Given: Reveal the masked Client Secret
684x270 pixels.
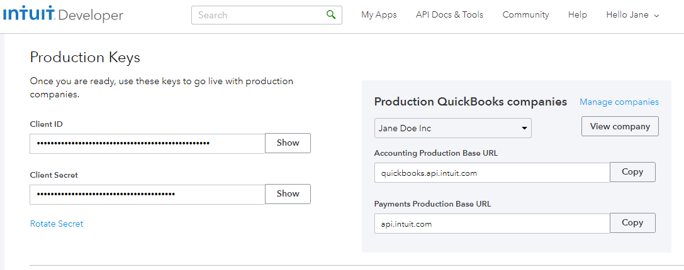Looking at the screenshot, I should 288,194.
